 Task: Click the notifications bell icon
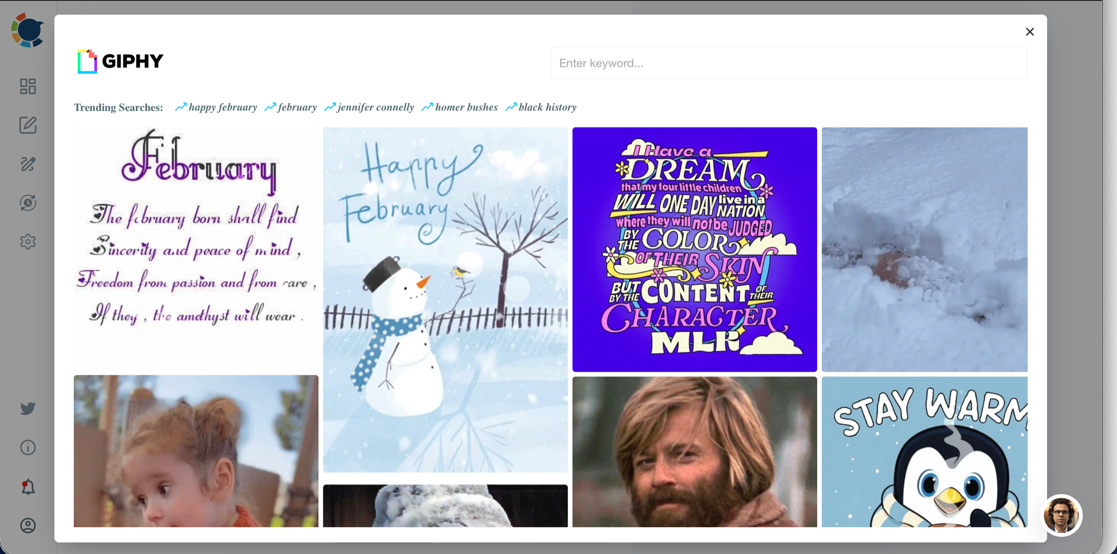tap(28, 487)
